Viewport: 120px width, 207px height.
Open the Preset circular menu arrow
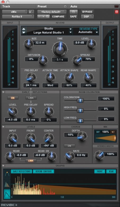coord(65,6)
